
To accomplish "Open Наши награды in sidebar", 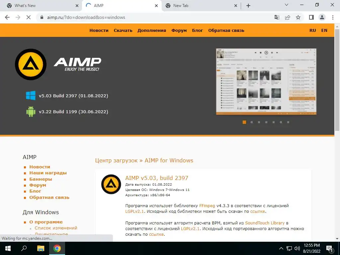I will click(48, 173).
